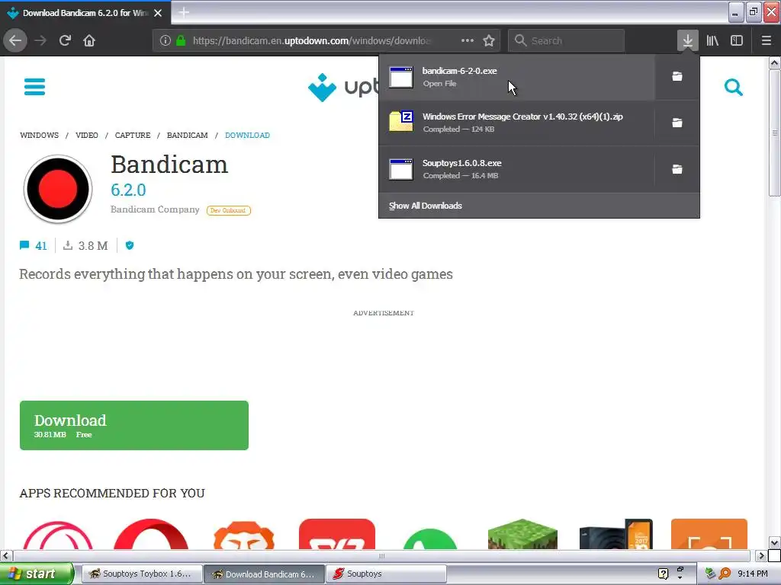Viewport: 781px width, 585px height.
Task: Click the horizontal scrollbar right arrow
Action: coord(761,555)
